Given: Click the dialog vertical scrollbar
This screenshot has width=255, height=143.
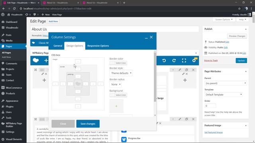Looking at the screenshot, I should pos(155,77).
